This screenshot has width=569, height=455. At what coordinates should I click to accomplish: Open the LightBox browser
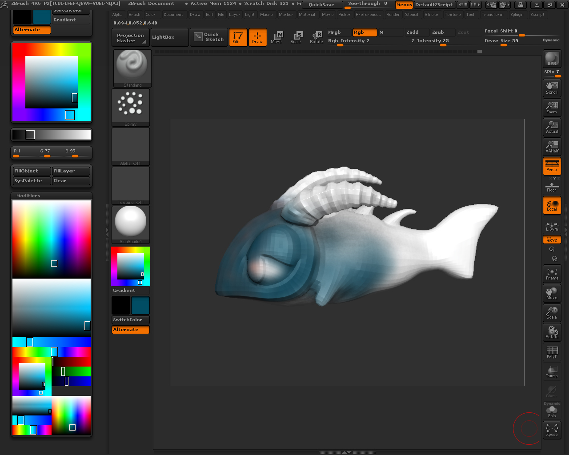pos(169,38)
